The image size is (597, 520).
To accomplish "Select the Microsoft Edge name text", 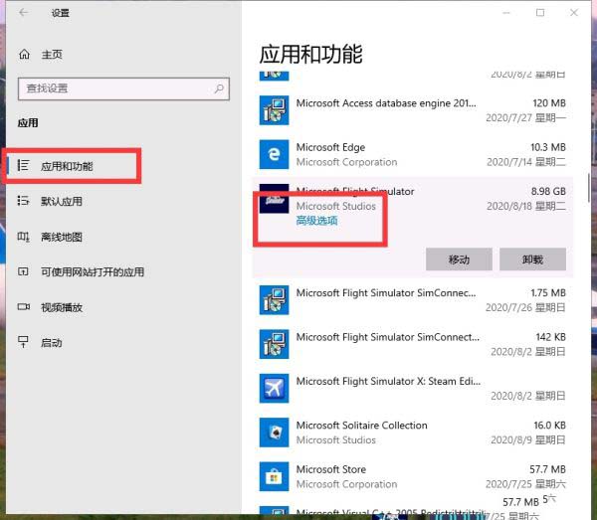I will click(330, 147).
